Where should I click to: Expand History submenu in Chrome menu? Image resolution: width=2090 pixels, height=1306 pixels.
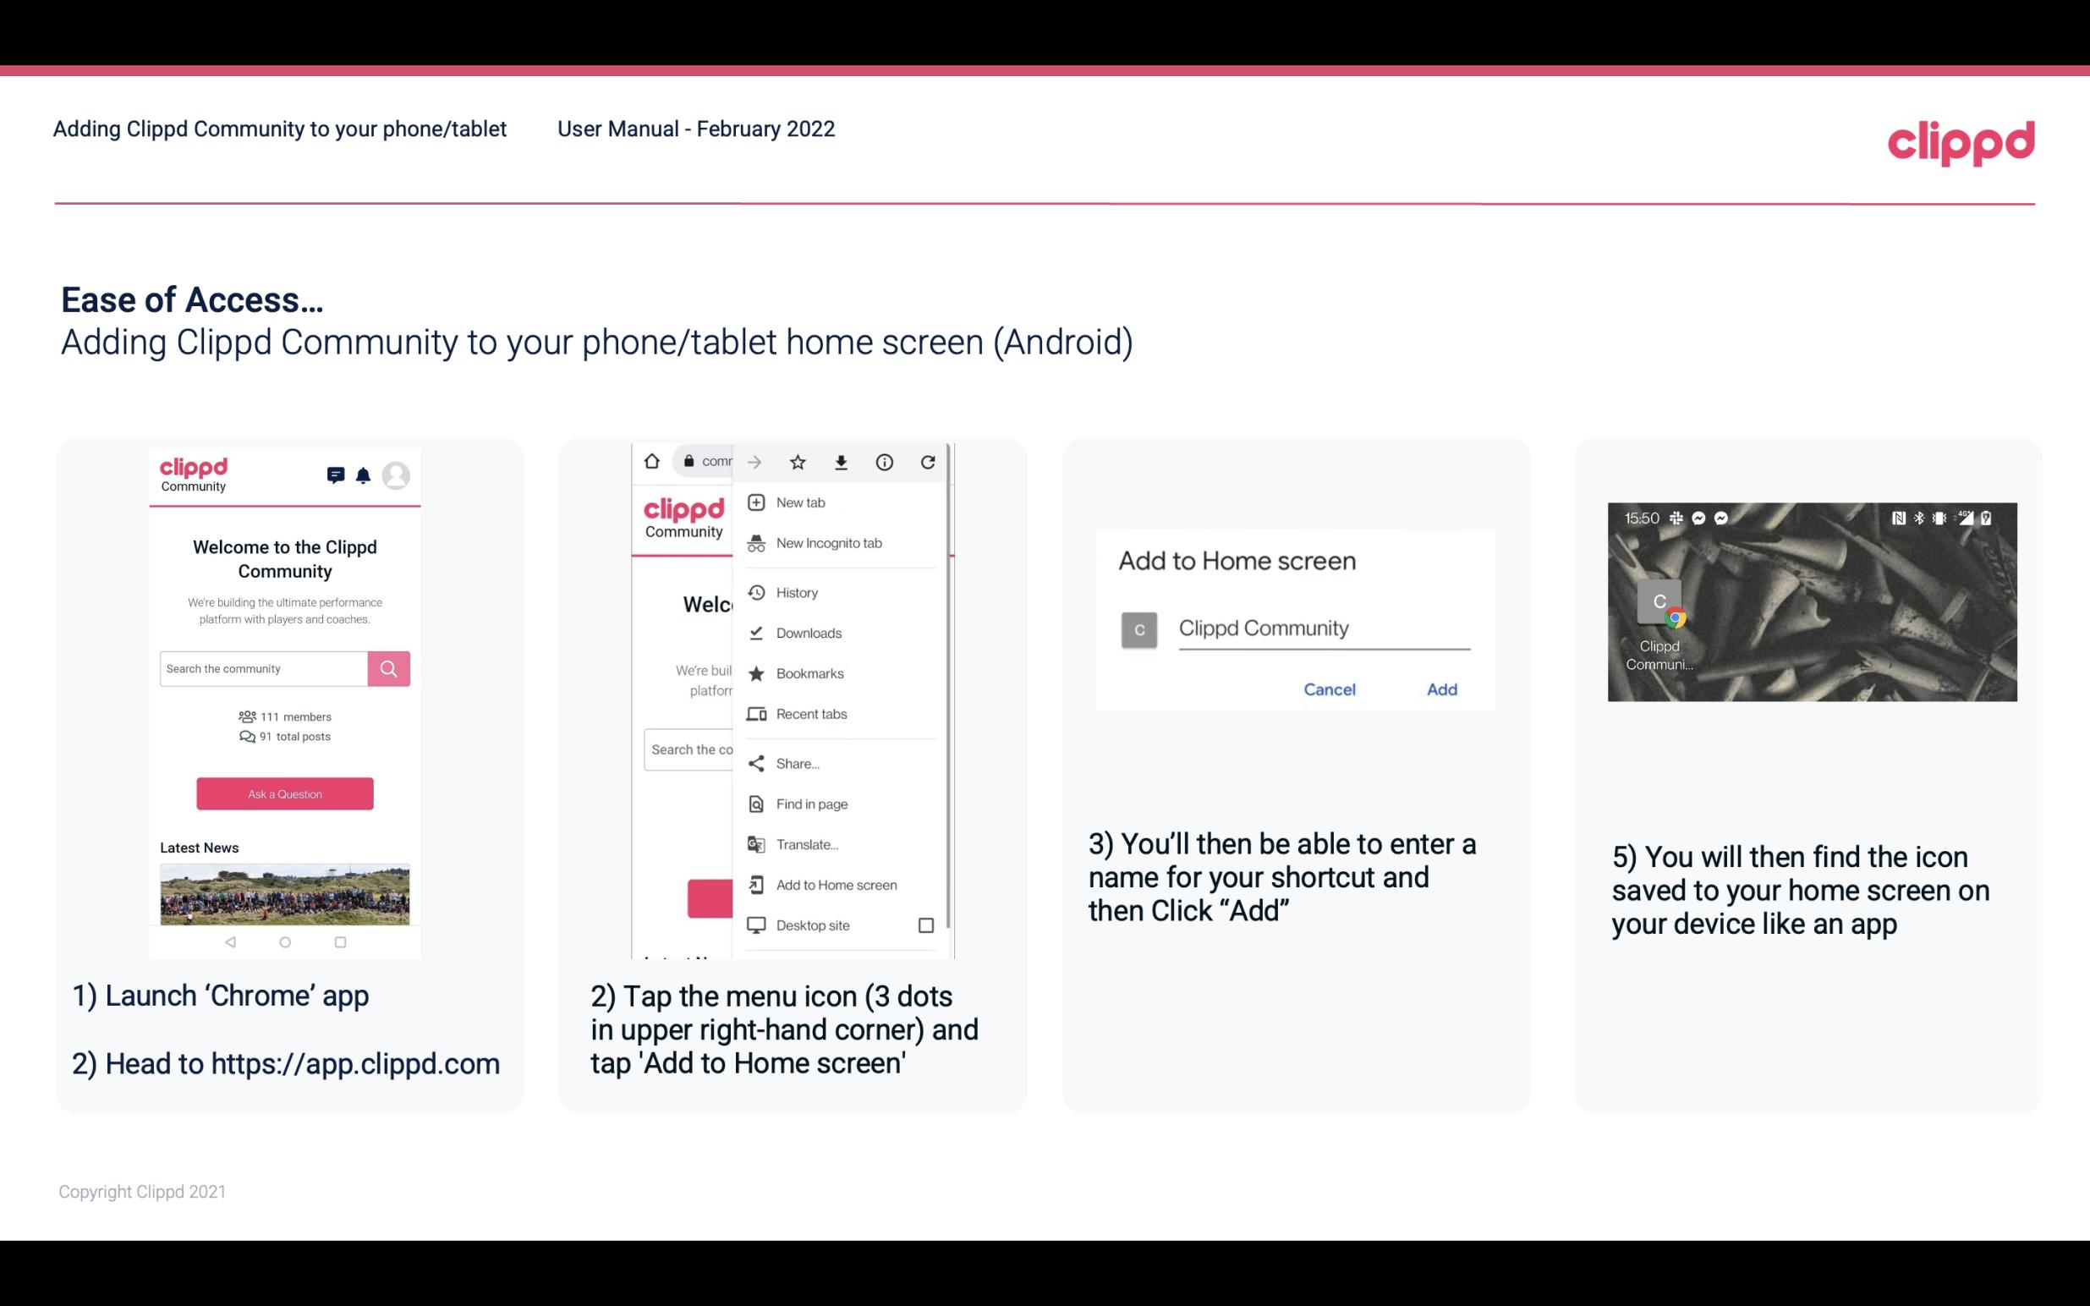coord(796,590)
